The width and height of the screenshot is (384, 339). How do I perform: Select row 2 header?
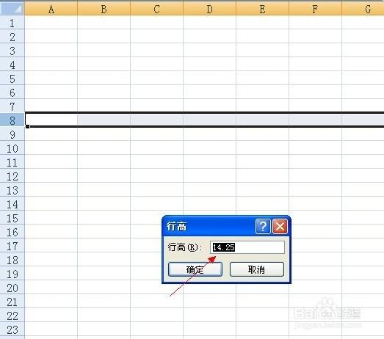tap(12, 37)
